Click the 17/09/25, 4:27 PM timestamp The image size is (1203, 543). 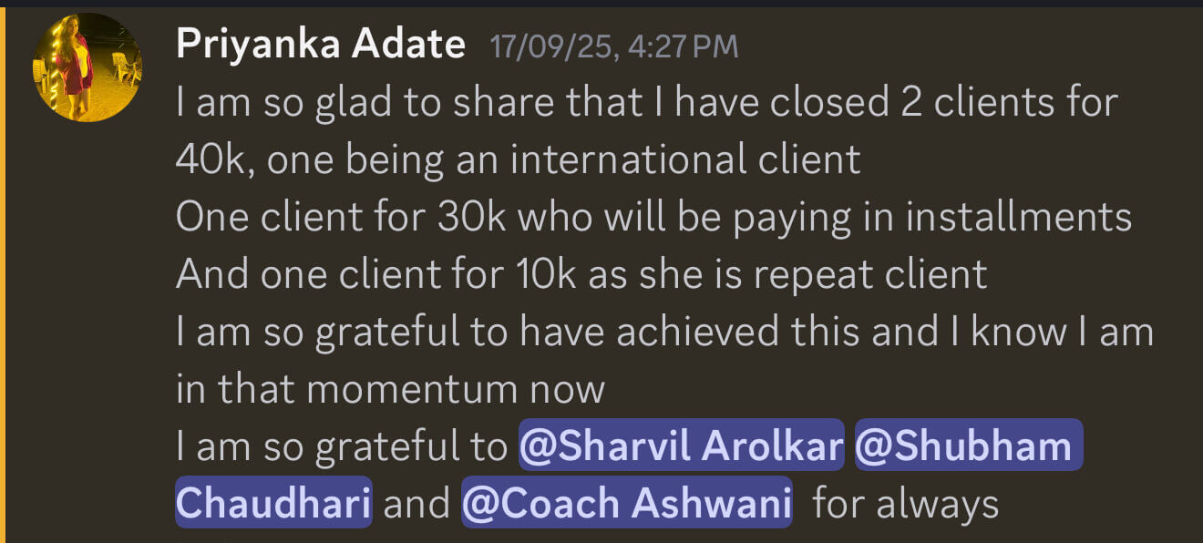613,46
